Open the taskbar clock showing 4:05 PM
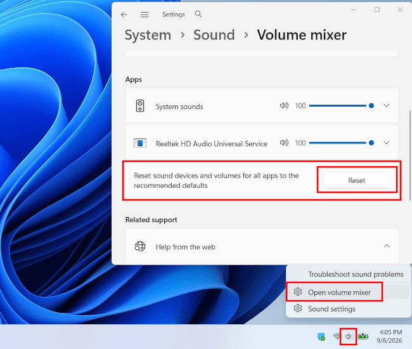Image resolution: width=412 pixels, height=349 pixels. (390, 336)
